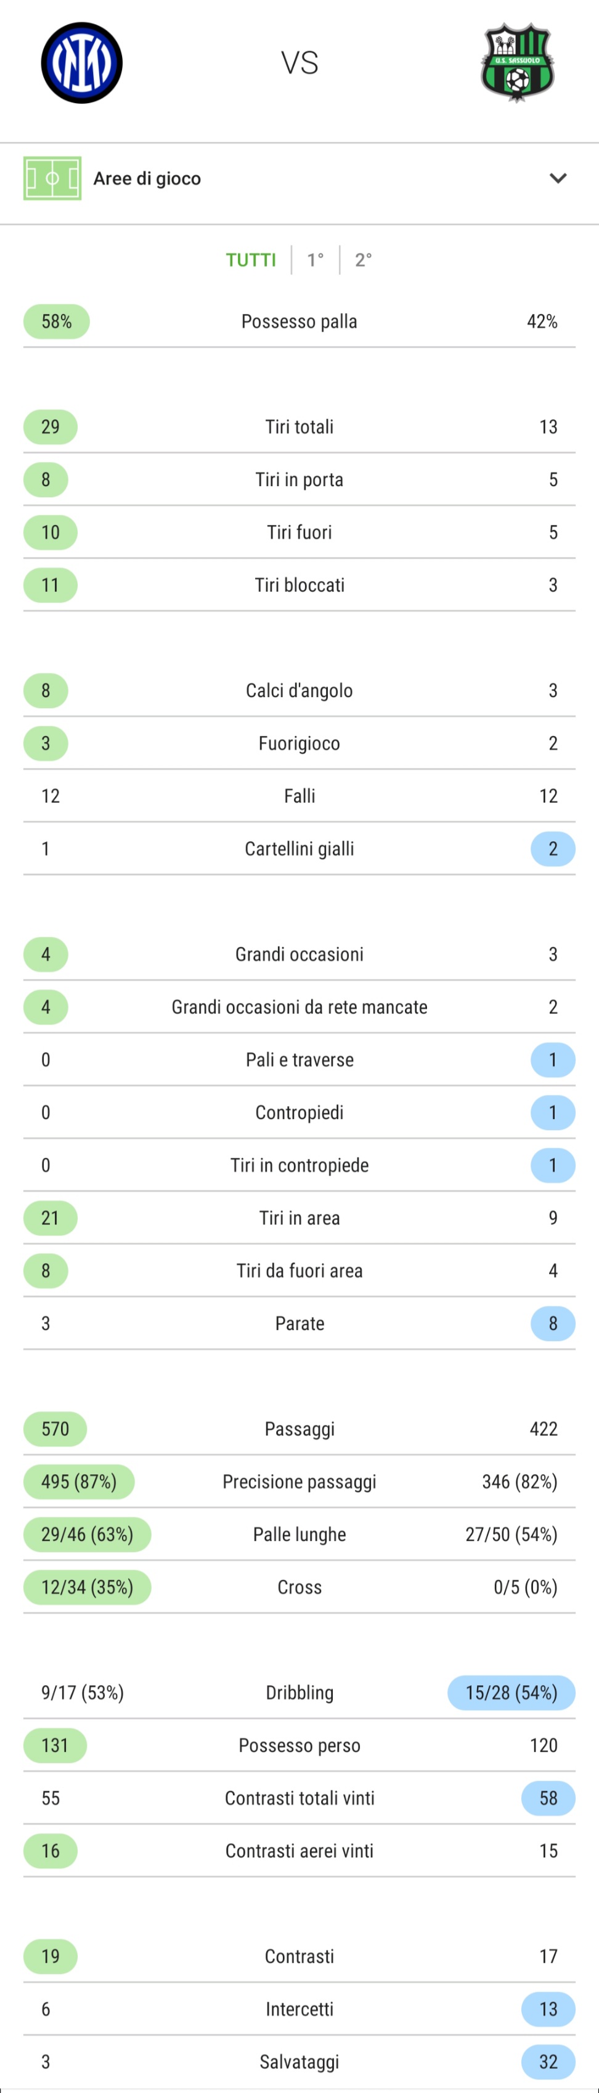Viewport: 599px width, 2093px height.
Task: Switch to the 2° half tab
Action: pos(363,260)
